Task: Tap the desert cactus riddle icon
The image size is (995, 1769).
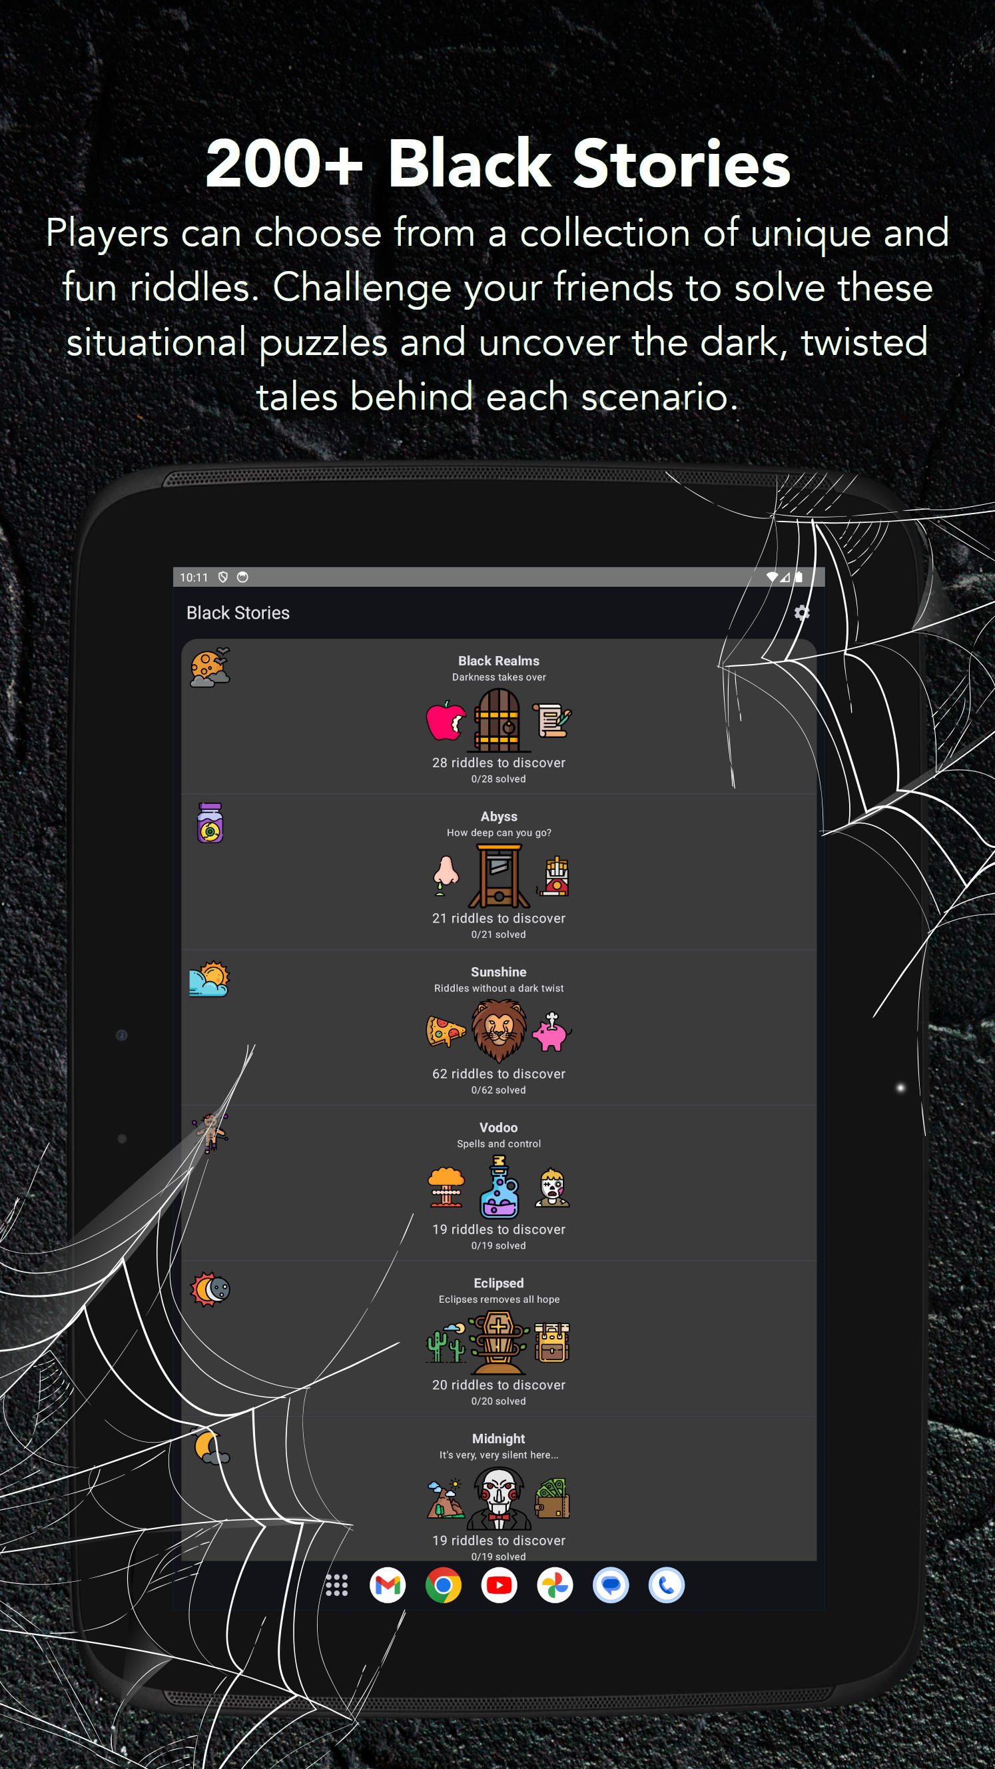Action: tap(446, 1343)
